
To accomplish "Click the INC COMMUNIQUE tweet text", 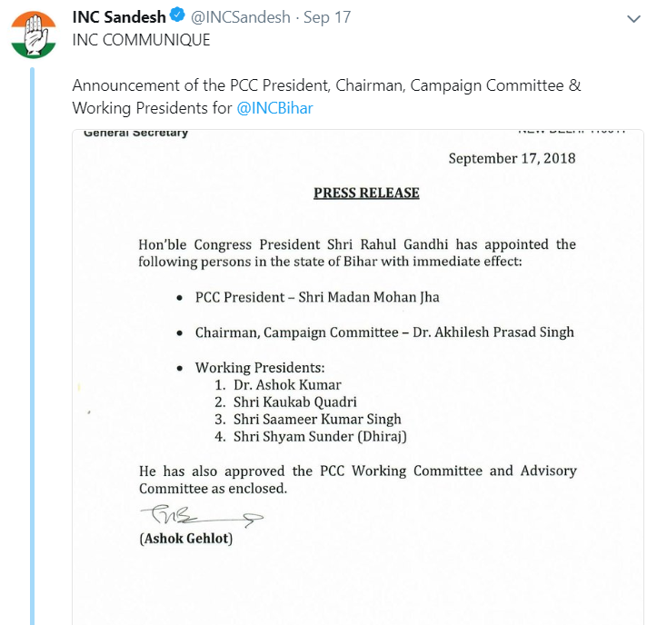I will (x=141, y=40).
